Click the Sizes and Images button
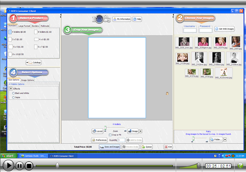The image size is (246, 172). click(x=109, y=147)
